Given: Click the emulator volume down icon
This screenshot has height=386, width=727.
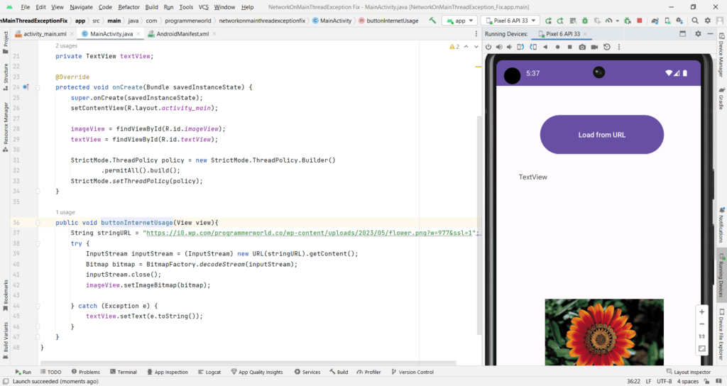Looking at the screenshot, I should pos(509,47).
